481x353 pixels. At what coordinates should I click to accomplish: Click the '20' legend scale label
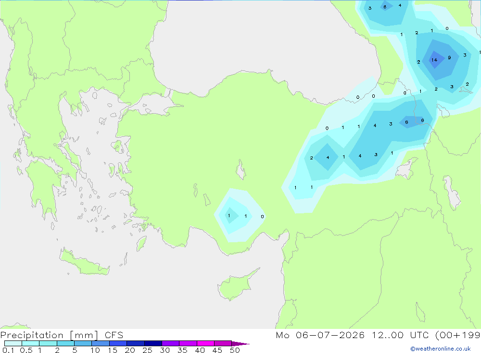pos(130,350)
